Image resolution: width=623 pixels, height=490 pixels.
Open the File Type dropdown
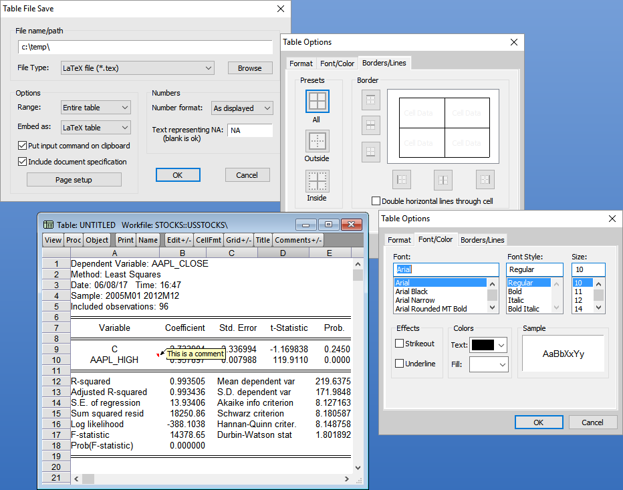click(x=137, y=68)
